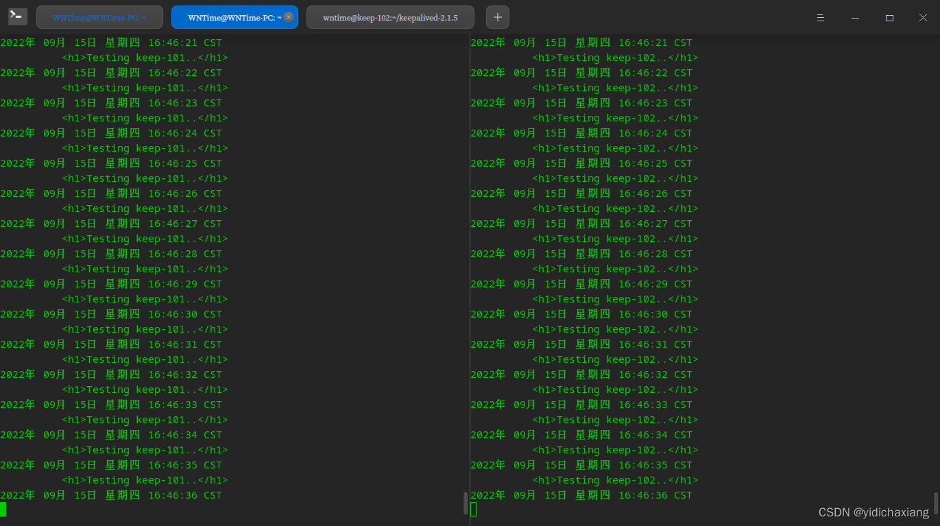Switch to the dimmed first WNTime@WNTime-PC tab

[99, 17]
